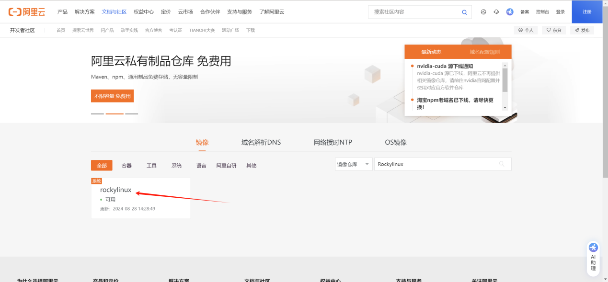This screenshot has height=282, width=608.
Task: Select 探索云世界 in community nav
Action: pos(83,30)
